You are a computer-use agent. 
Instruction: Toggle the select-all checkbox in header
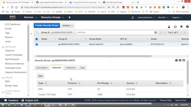point(37,39)
